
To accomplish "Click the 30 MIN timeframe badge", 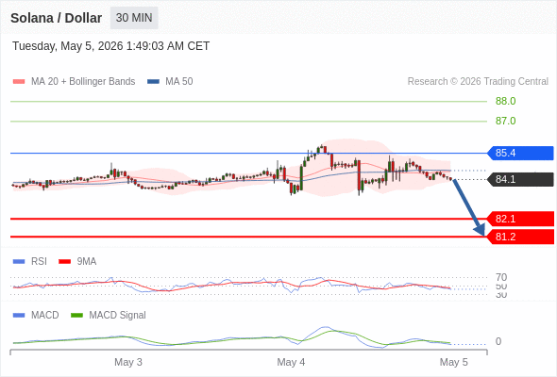I will (134, 18).
